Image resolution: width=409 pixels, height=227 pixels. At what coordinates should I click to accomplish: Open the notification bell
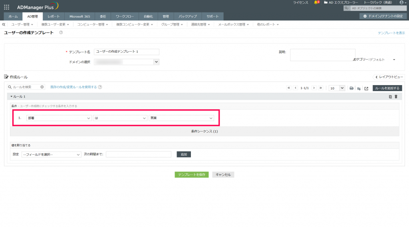click(316, 2)
